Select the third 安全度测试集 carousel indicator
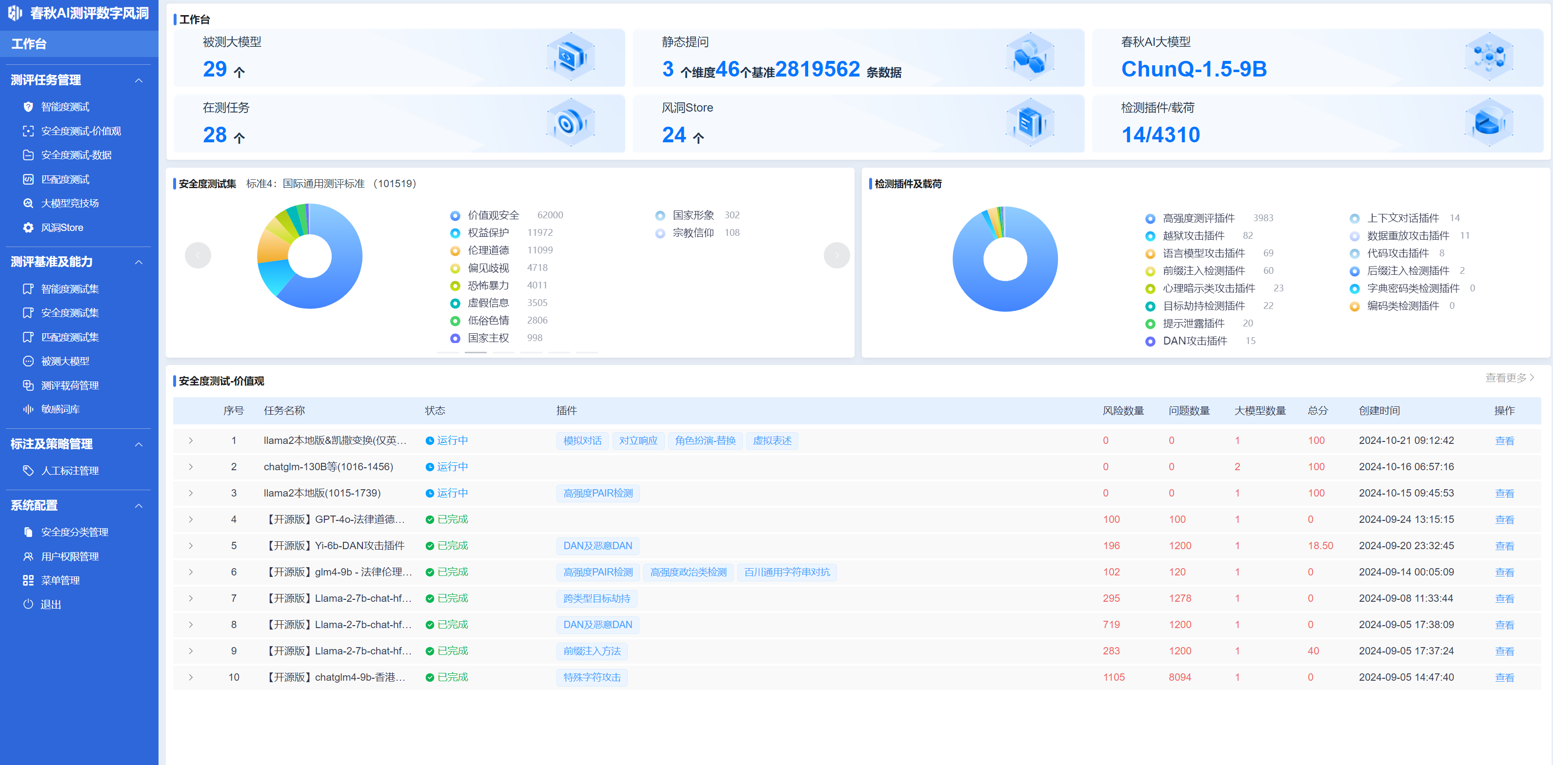Screen dimensions: 1553x765 coord(503,352)
